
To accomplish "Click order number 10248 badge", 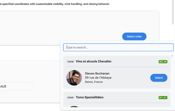I will pyautogui.click(x=70, y=62).
